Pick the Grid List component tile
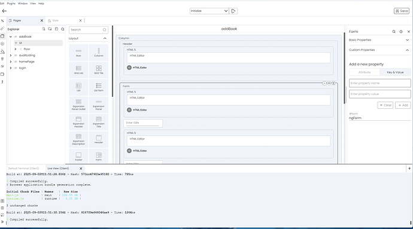Screen dimensions: 413x229 click(78, 70)
